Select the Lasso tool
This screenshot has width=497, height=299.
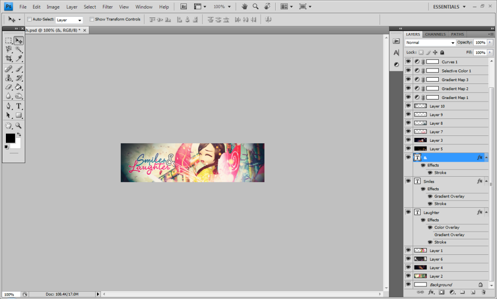[9, 49]
